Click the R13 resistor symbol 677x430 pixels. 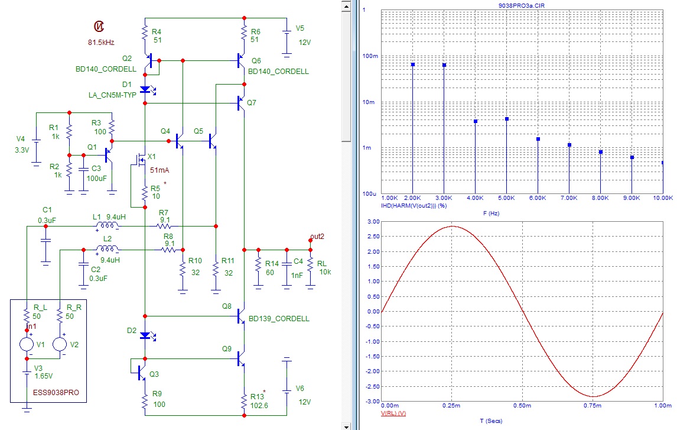point(243,402)
